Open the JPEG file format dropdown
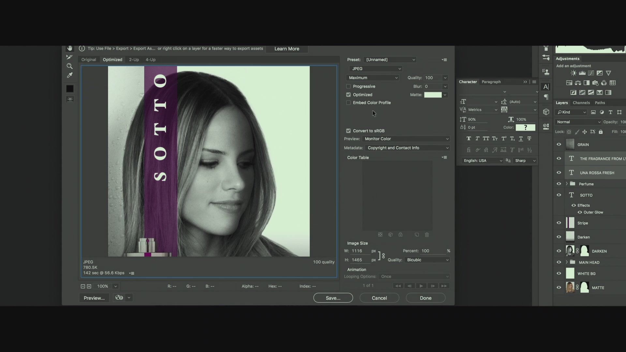Viewport: 626px width, 352px height. [376, 69]
